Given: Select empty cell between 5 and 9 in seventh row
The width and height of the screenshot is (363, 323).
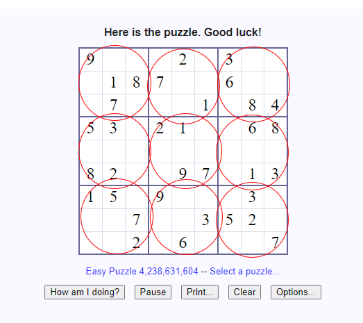Looking at the screenshot, I should (137, 197).
